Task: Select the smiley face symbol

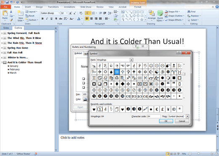Action: click(x=151, y=66)
